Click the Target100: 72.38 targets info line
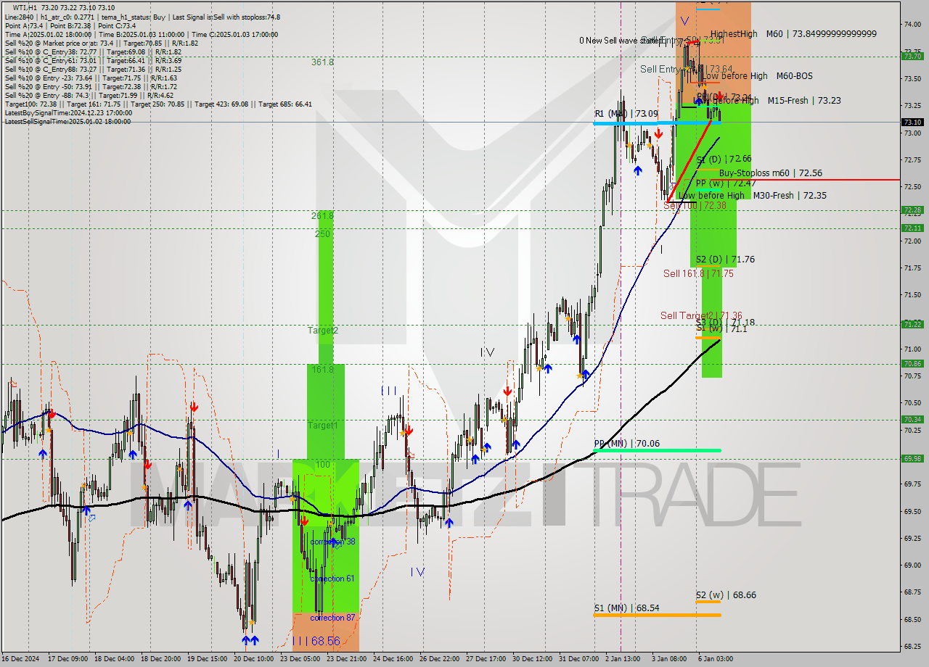Viewport: 929px width, 667px height. [158, 104]
